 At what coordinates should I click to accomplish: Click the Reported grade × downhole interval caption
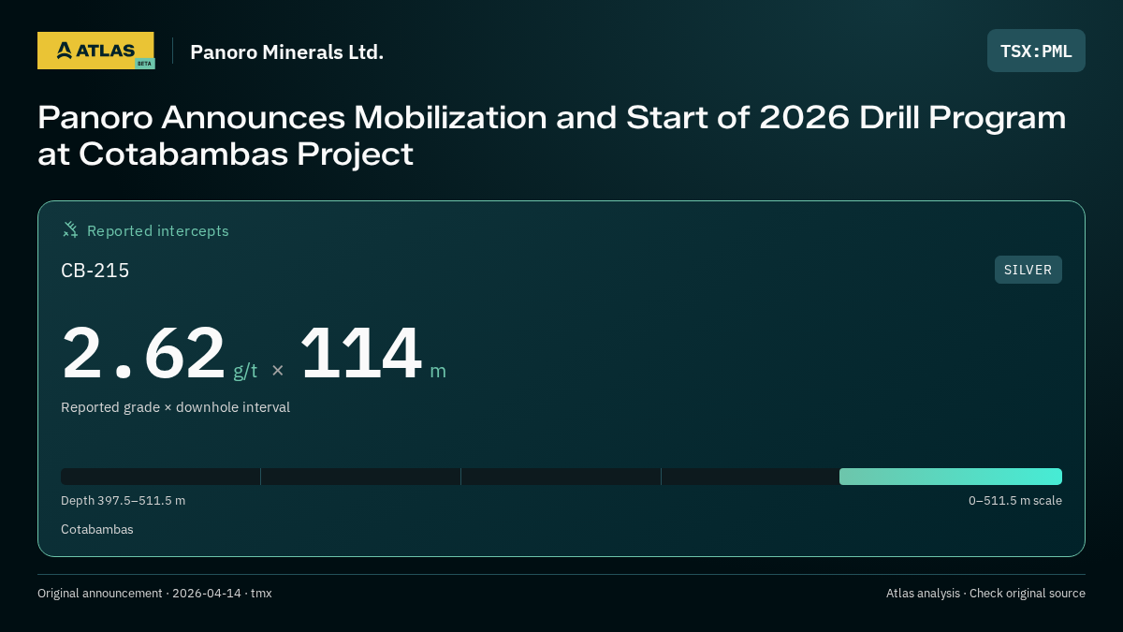175,407
